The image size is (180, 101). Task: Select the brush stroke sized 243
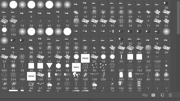click(139, 76)
